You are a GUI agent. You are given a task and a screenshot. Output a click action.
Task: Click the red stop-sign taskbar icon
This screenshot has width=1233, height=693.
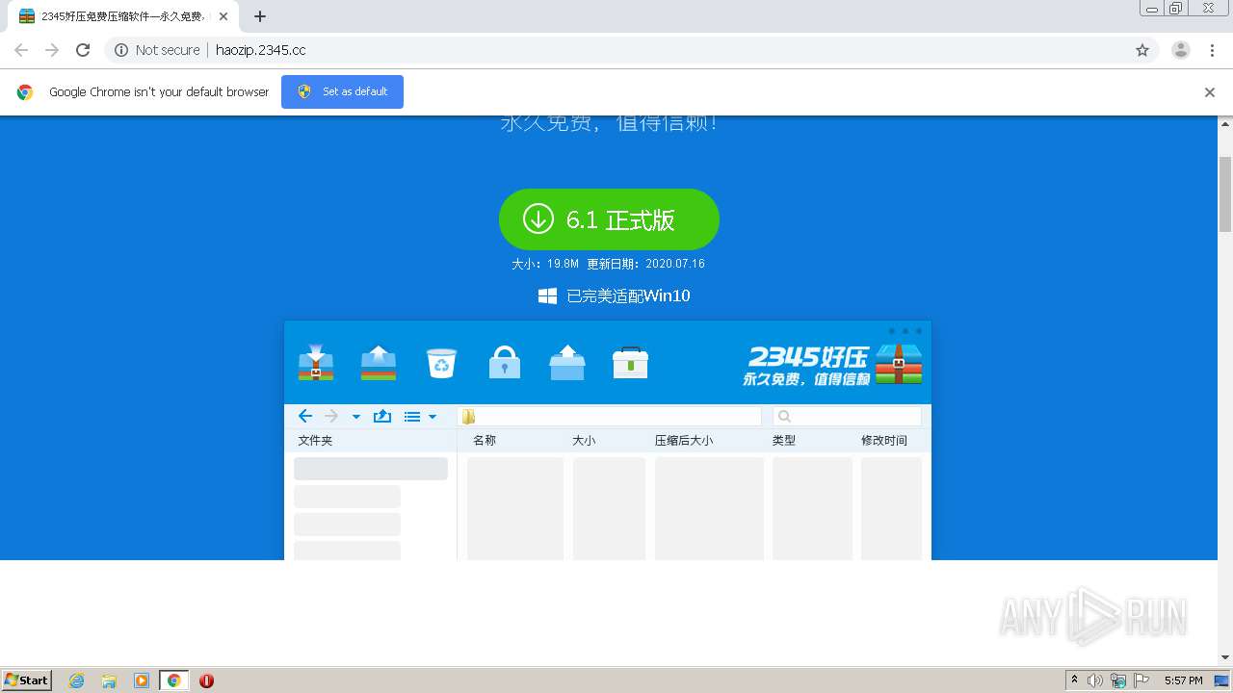click(x=206, y=680)
